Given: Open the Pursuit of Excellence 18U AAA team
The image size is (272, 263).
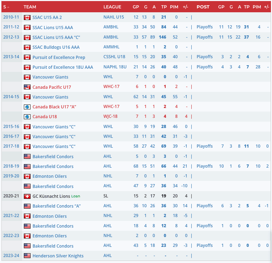Looking at the screenshot, I should [x=63, y=67].
